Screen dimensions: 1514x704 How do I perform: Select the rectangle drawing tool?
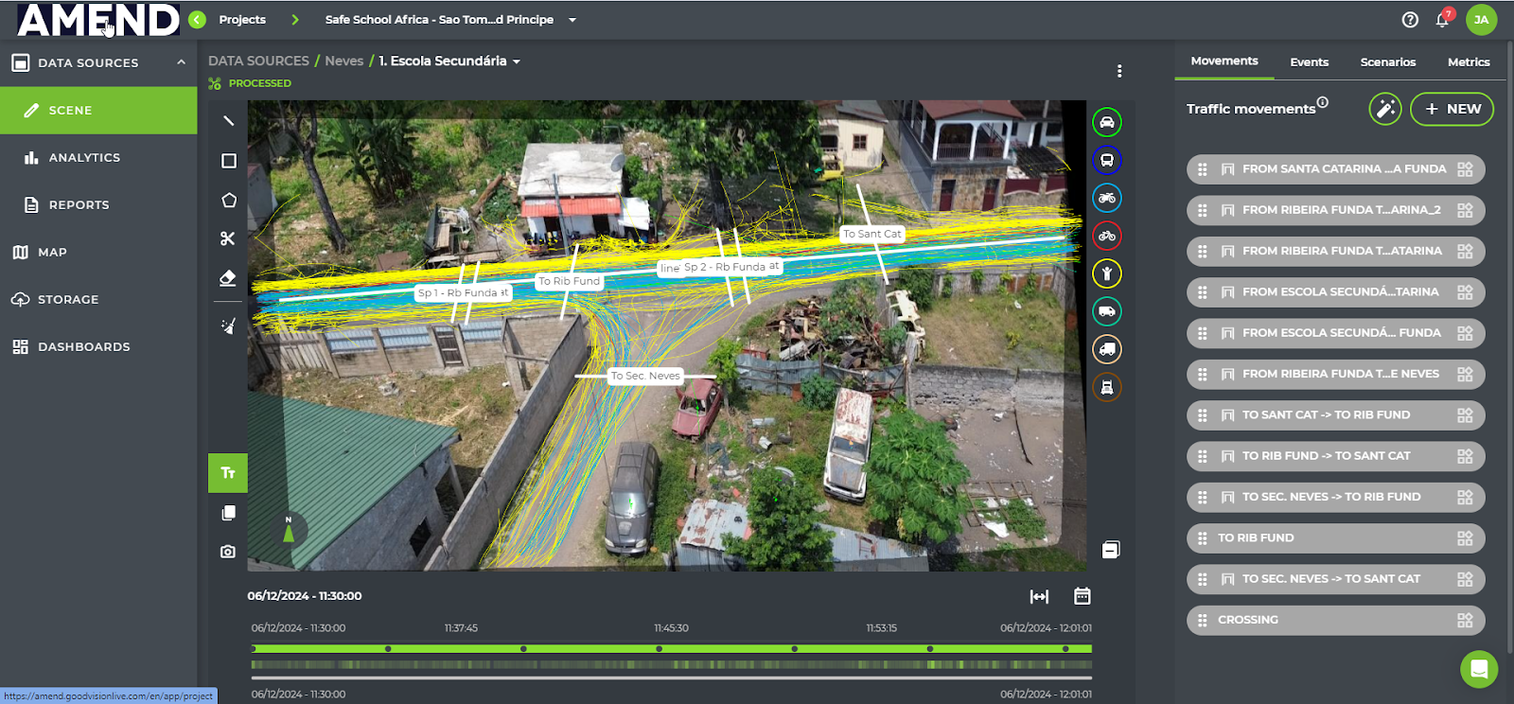[x=228, y=161]
